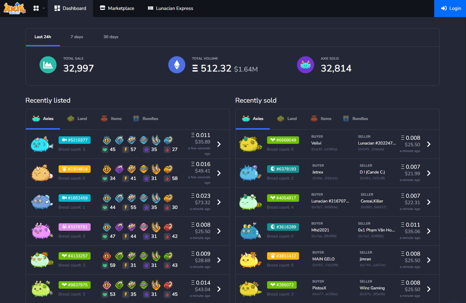Image resolution: width=466 pixels, height=303 pixels.
Task: Open sold axie #6668049 arrow chevron
Action: tap(429, 144)
